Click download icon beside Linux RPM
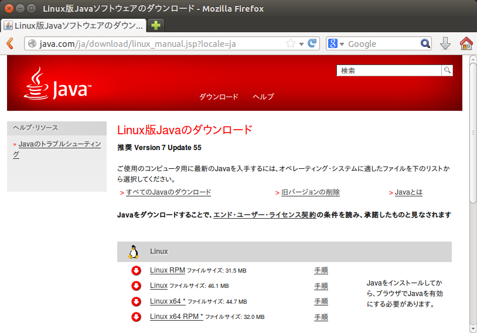 pyautogui.click(x=136, y=270)
